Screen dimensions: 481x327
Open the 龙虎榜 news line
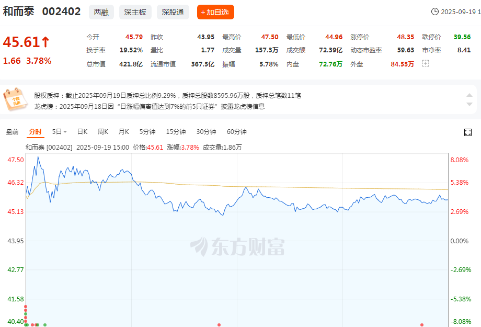(x=150, y=107)
